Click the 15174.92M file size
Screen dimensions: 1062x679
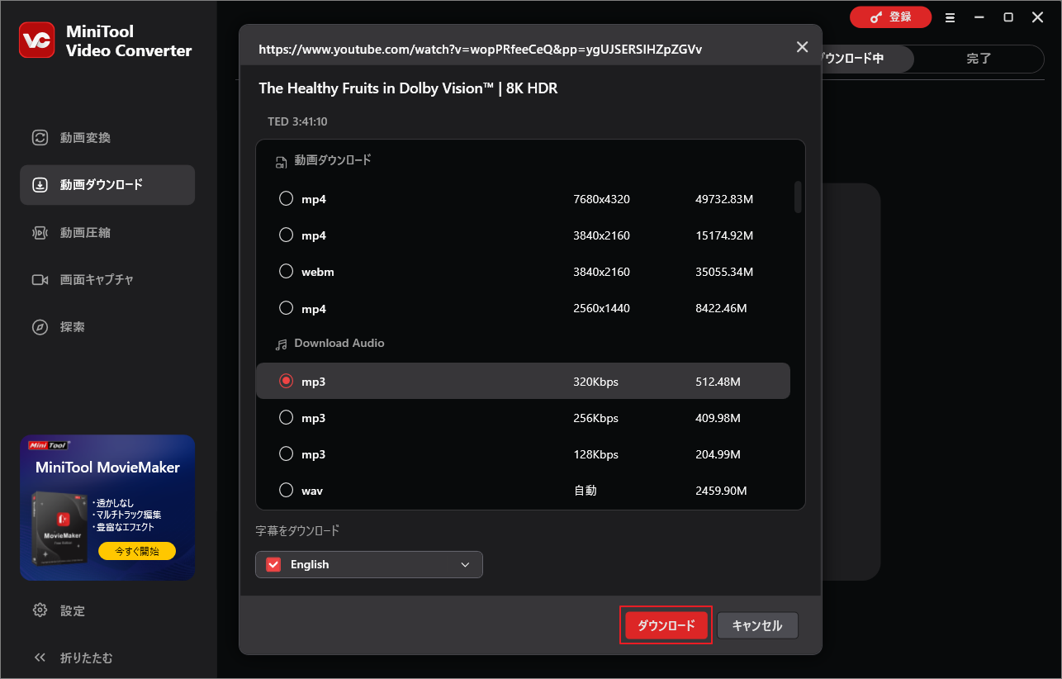coord(724,235)
